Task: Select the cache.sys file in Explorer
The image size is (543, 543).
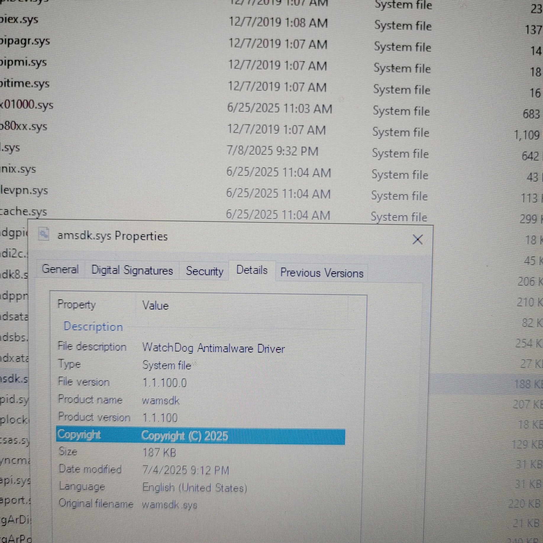Action: [x=24, y=212]
